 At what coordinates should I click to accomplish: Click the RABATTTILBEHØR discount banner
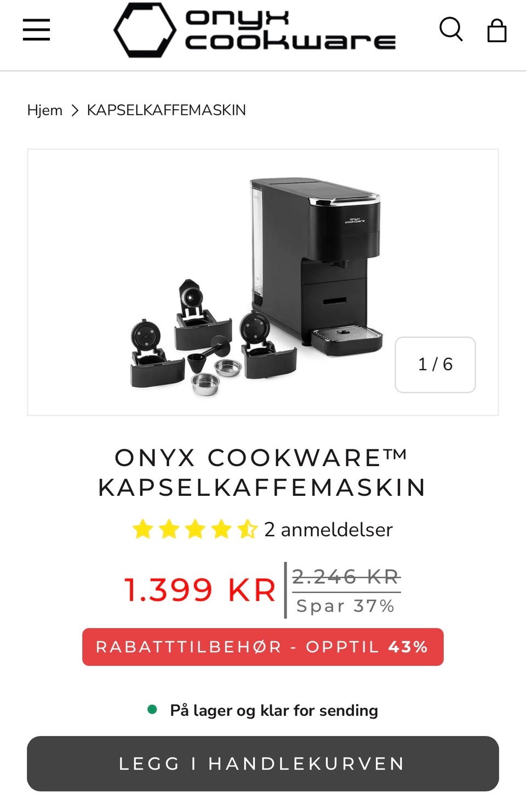point(263,647)
